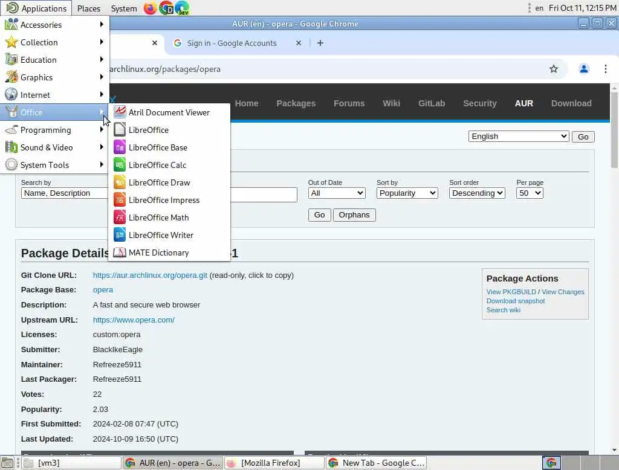Viewport: 619px width, 470px height.
Task: Select the Office menu category
Action: point(54,112)
